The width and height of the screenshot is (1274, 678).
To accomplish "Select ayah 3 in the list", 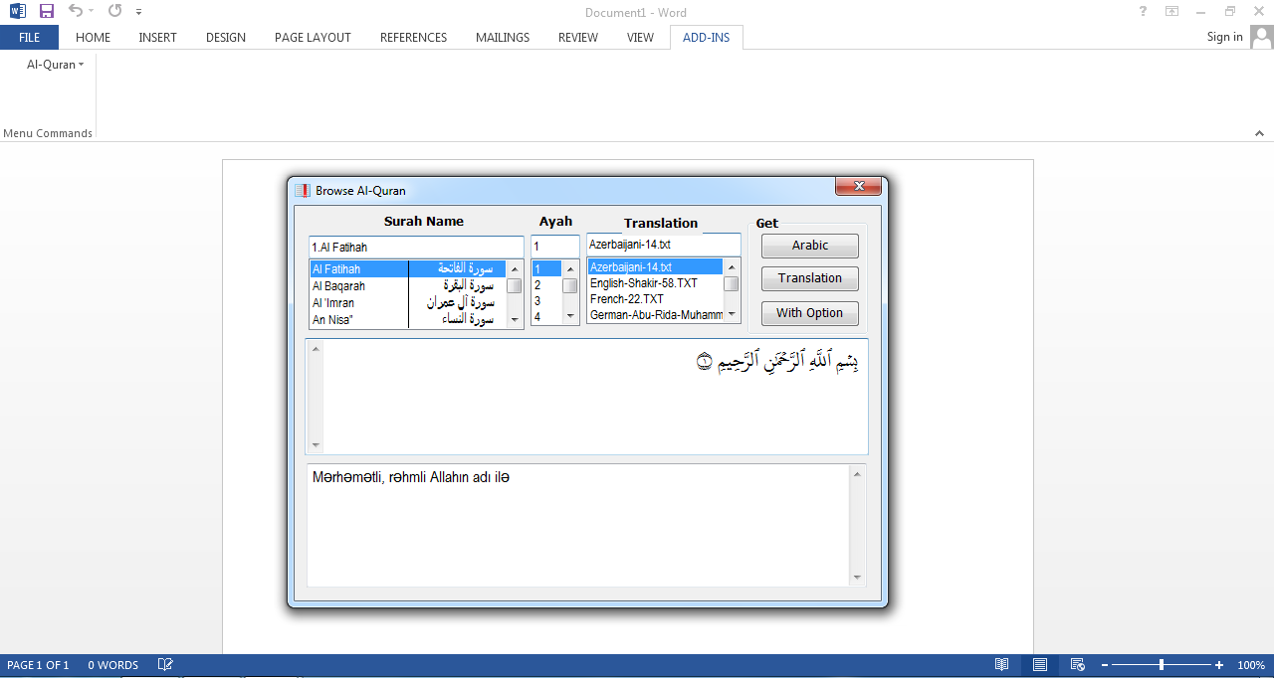I will (547, 300).
